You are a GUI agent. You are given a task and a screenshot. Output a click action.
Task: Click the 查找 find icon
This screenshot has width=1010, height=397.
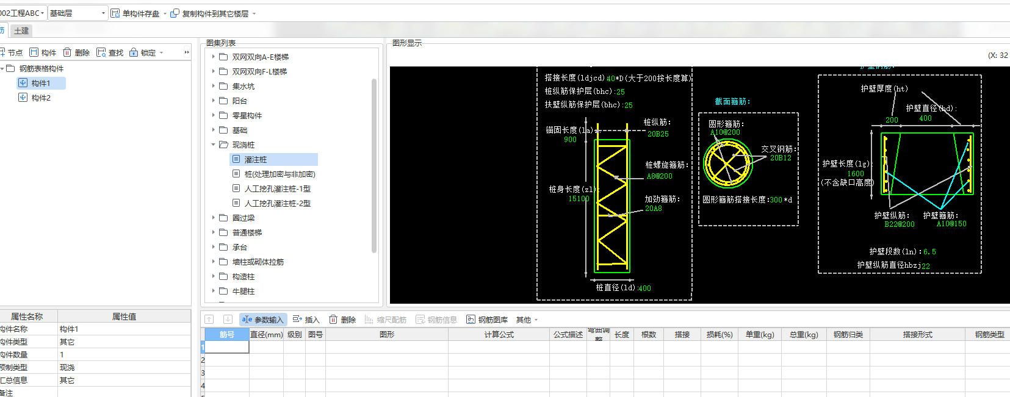[101, 52]
